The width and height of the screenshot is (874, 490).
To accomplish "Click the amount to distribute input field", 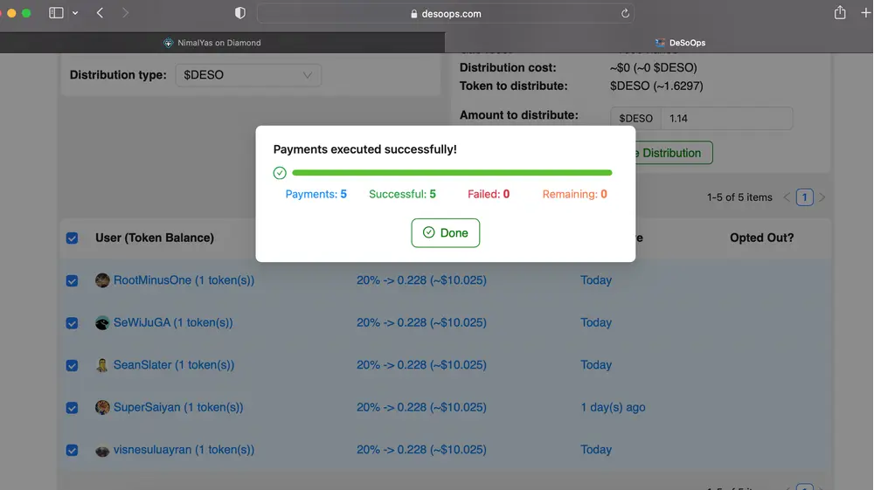I will click(725, 119).
